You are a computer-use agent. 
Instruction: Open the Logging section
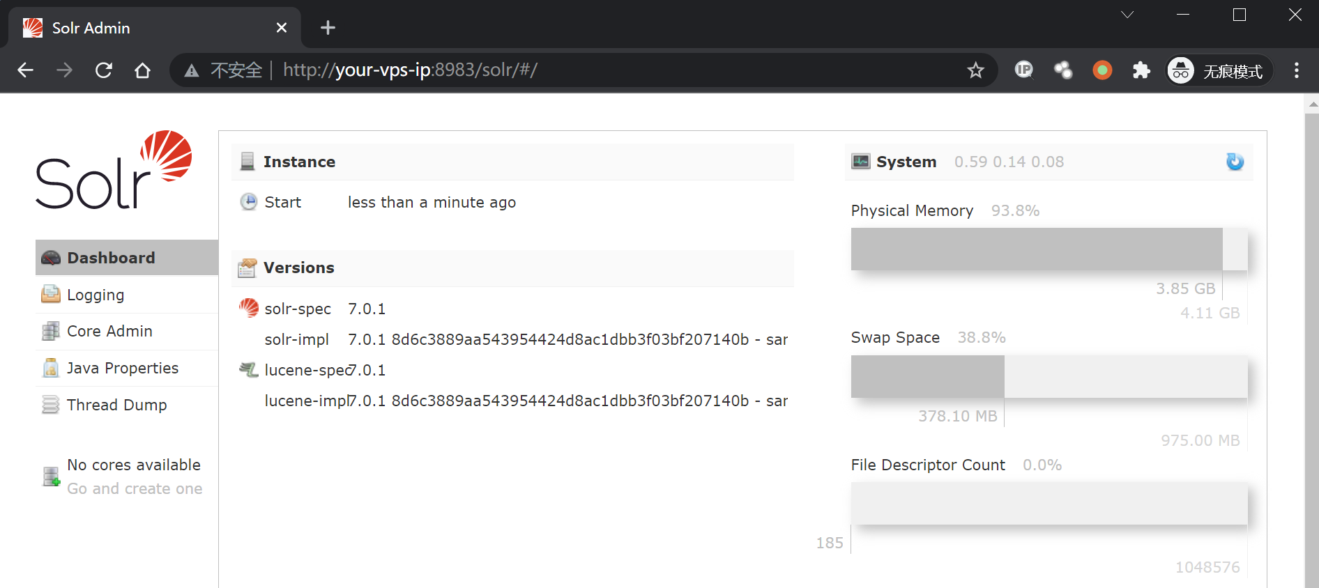[x=96, y=295]
